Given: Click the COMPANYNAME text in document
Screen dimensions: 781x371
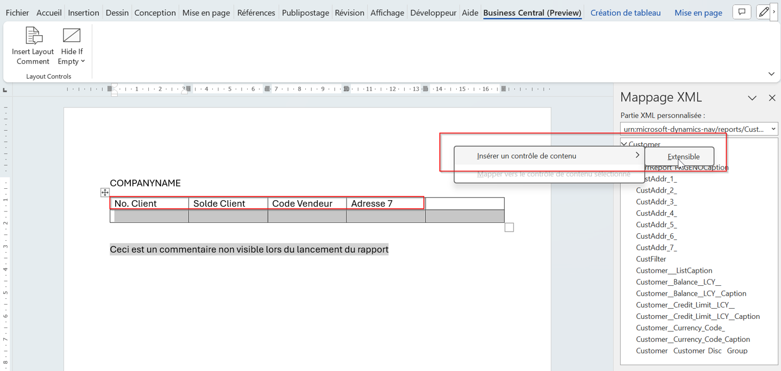Looking at the screenshot, I should point(145,183).
